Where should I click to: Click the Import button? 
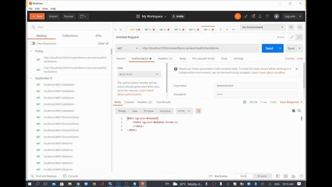[53, 16]
